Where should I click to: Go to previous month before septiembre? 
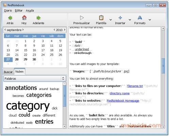(x=5, y=30)
